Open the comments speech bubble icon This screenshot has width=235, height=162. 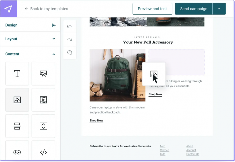[70, 53]
